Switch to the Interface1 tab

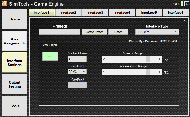click(x=42, y=13)
